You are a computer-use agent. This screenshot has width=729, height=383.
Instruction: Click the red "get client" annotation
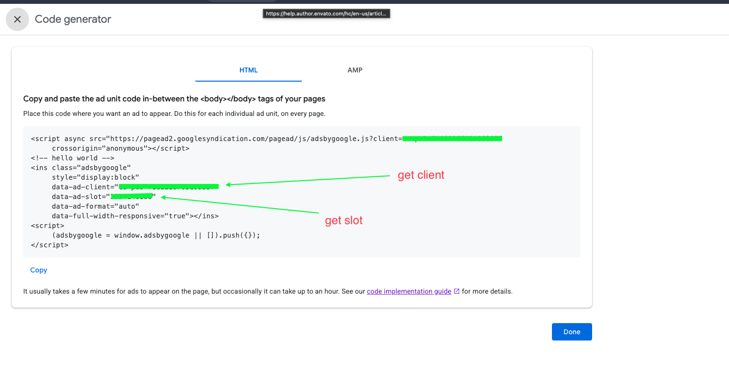[421, 175]
